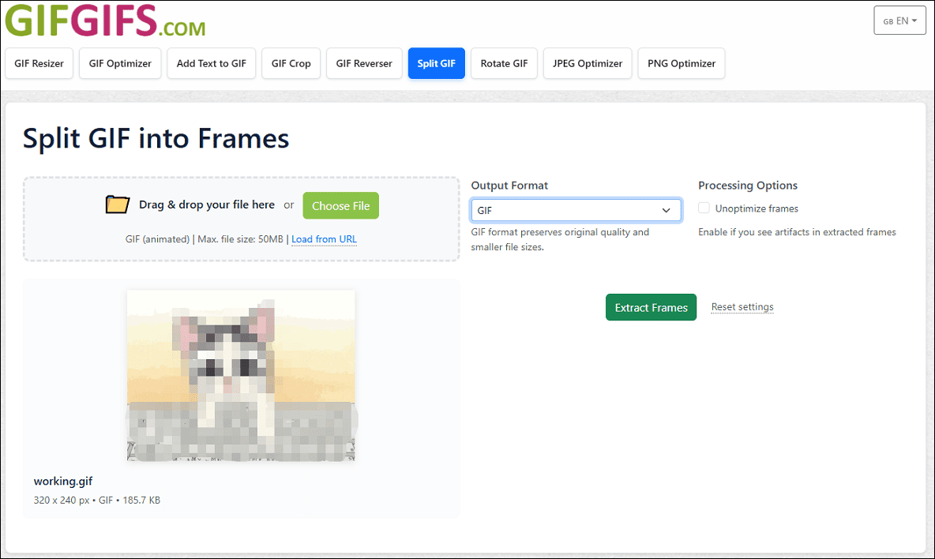Screen dimensions: 935x559
Task: Open the Output Format chevron arrow
Action: 666,210
